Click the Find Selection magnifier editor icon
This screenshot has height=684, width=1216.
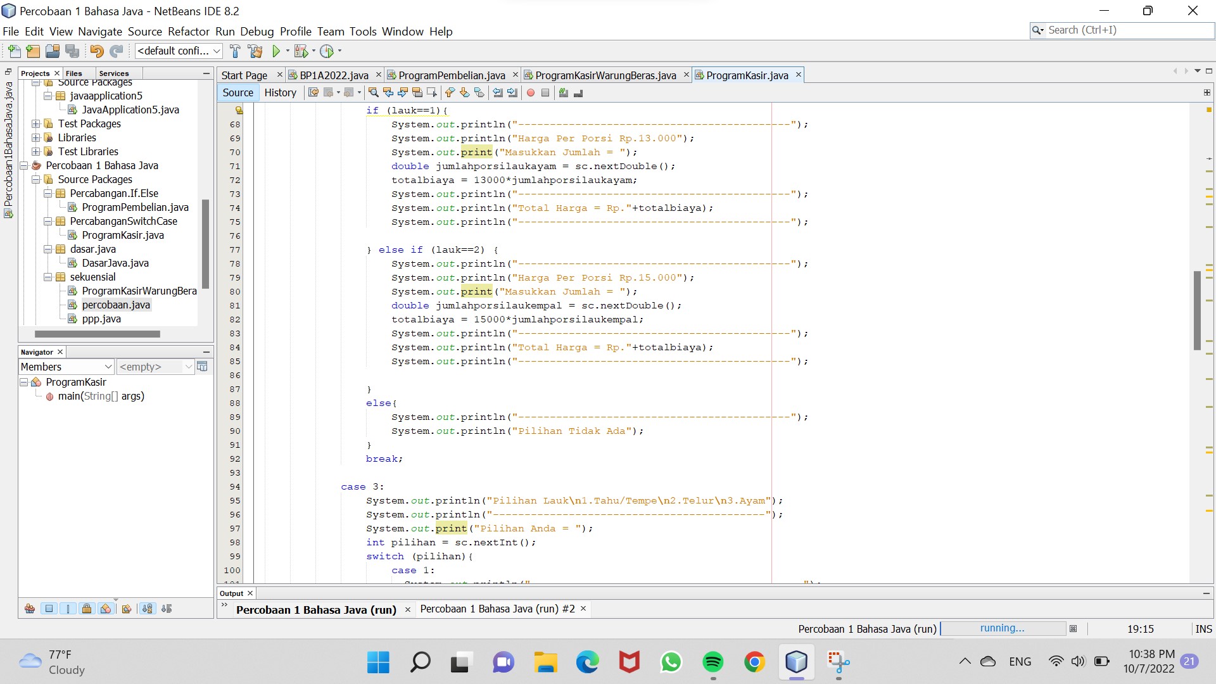374,93
